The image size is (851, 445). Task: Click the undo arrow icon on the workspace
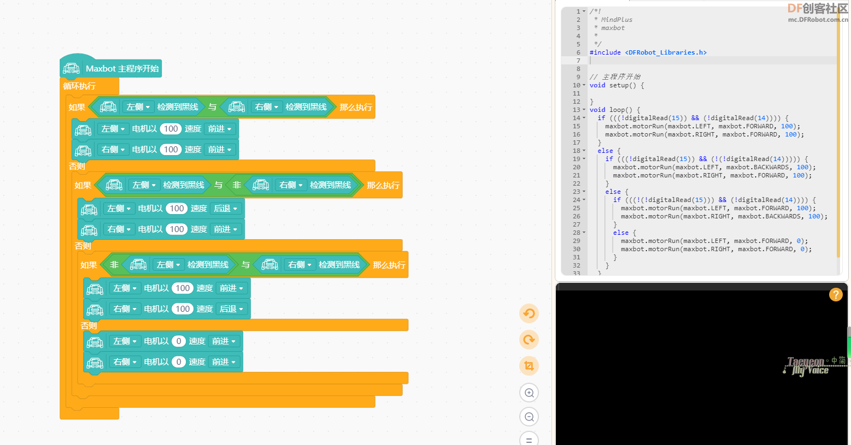click(529, 313)
